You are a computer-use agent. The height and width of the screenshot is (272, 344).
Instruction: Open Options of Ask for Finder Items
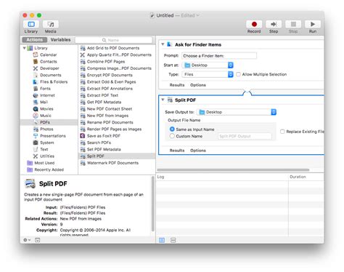coord(198,85)
